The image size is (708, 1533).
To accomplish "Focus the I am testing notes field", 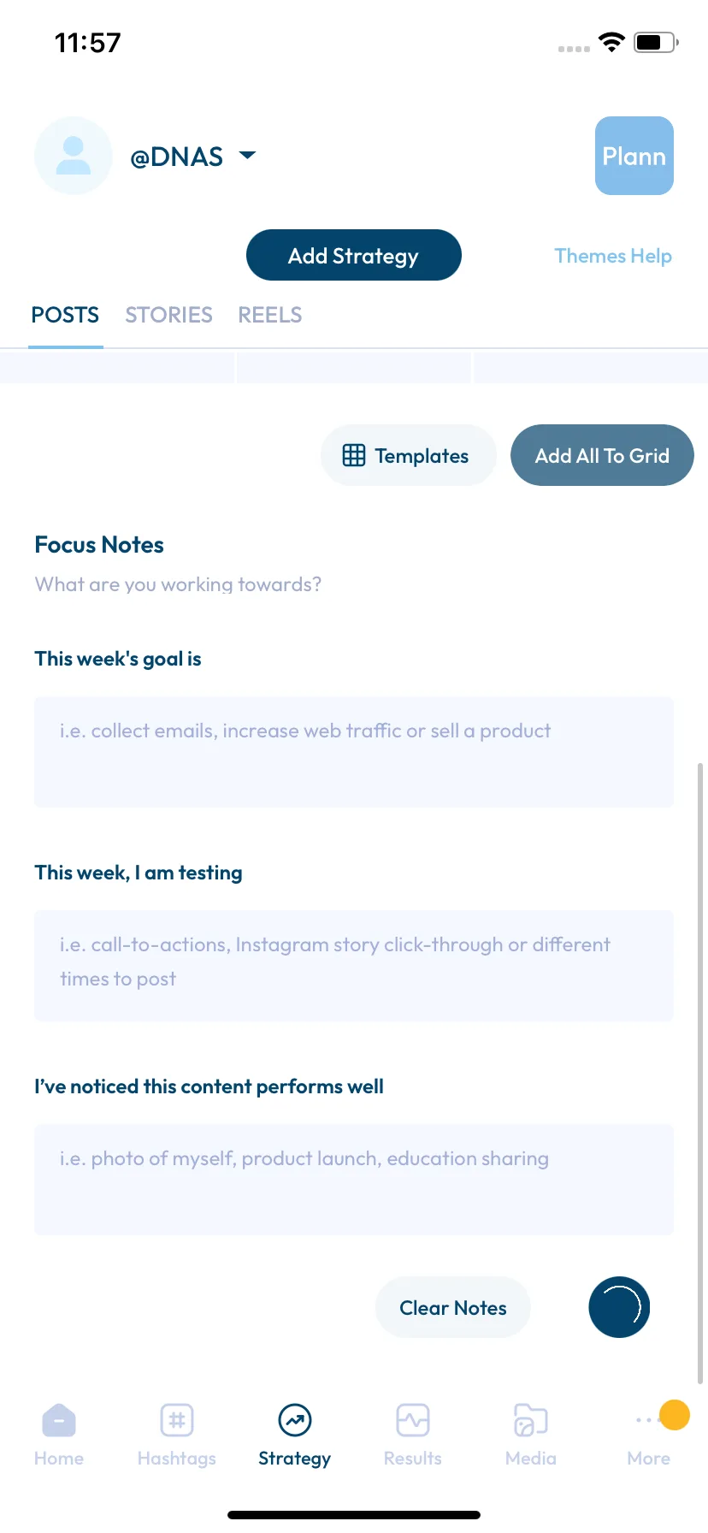I will pos(354,966).
